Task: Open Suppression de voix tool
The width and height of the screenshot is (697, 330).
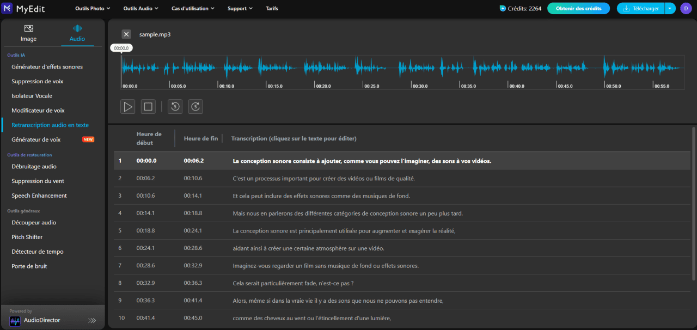Action: click(x=38, y=82)
